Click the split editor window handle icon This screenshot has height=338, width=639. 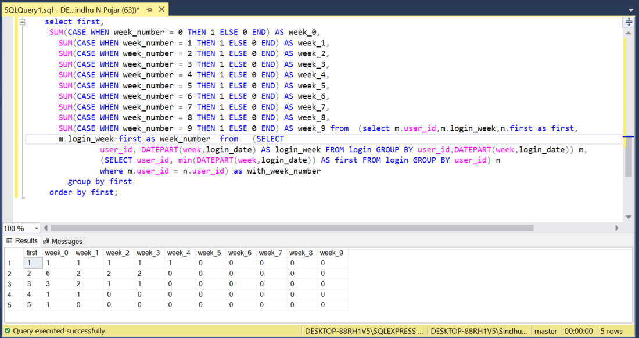[629, 22]
